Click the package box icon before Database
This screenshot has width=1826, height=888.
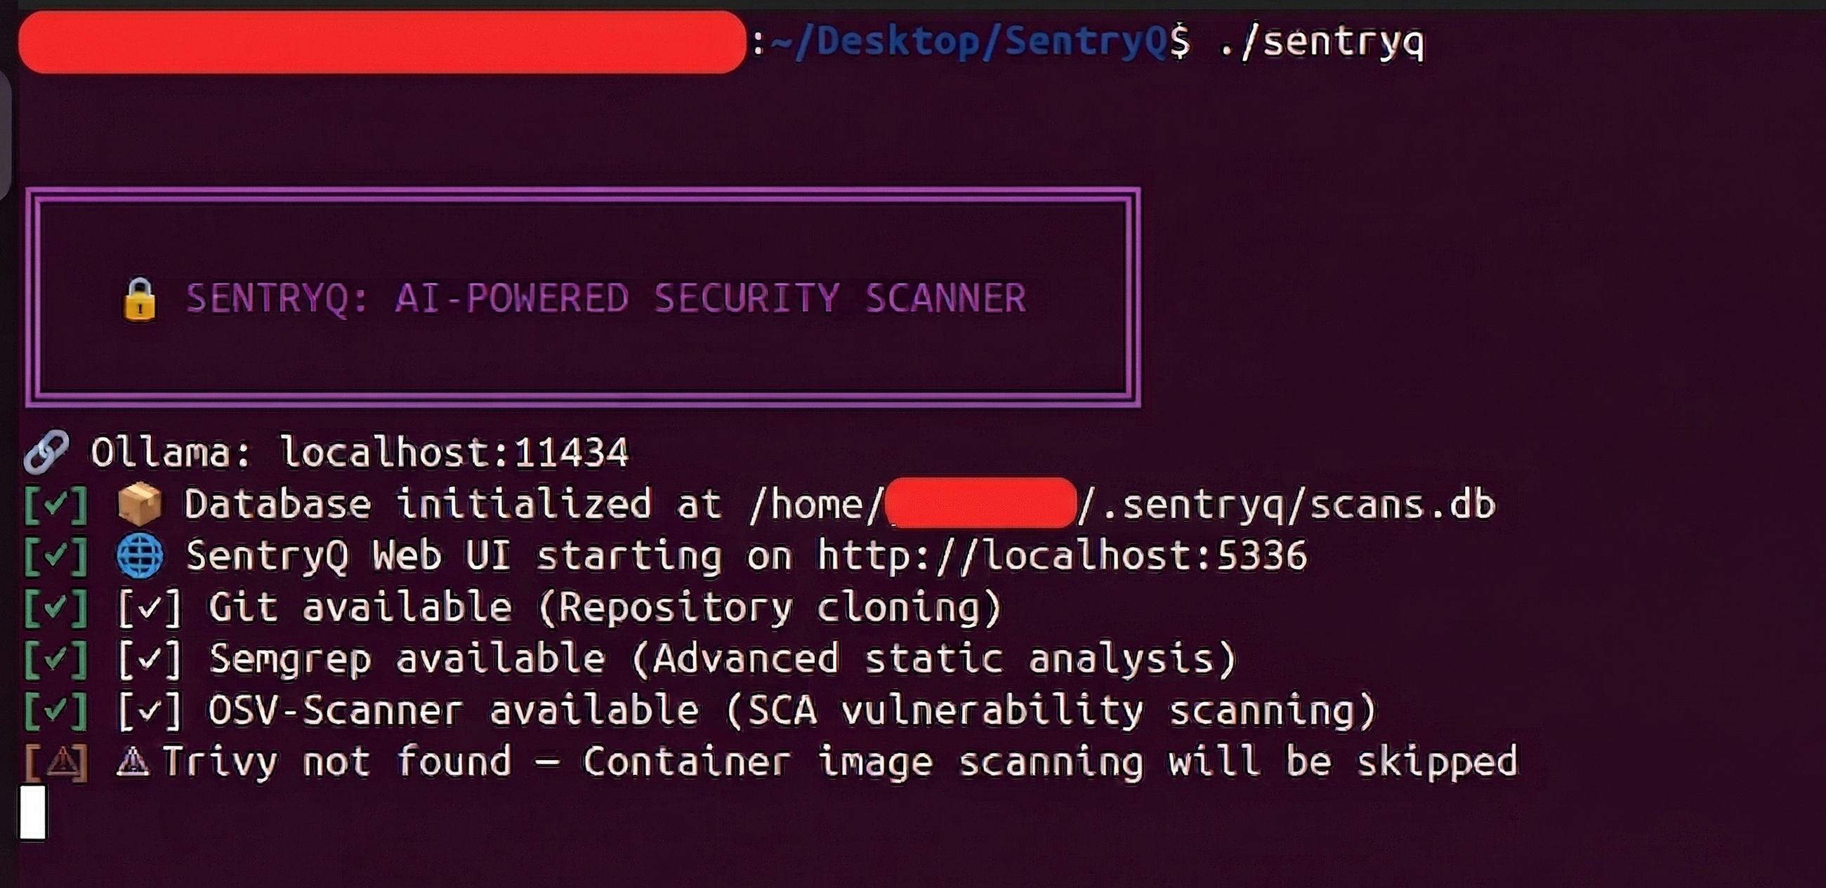tap(140, 504)
